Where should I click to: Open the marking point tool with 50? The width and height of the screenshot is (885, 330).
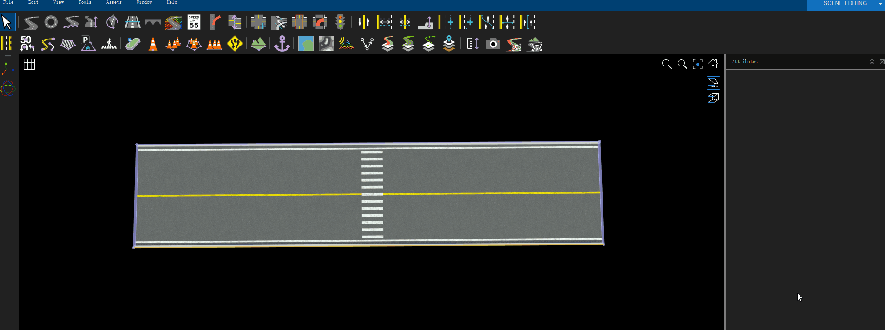(x=27, y=44)
